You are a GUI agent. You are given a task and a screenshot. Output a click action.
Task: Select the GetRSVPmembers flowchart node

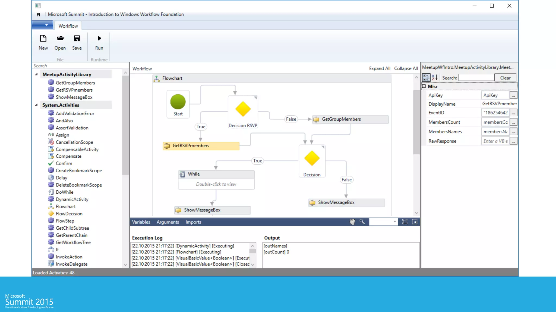(x=201, y=146)
